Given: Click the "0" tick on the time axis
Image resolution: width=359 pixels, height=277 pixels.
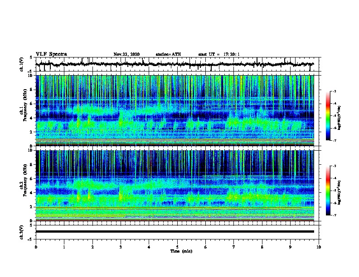Looking at the screenshot, I should (x=36, y=247).
